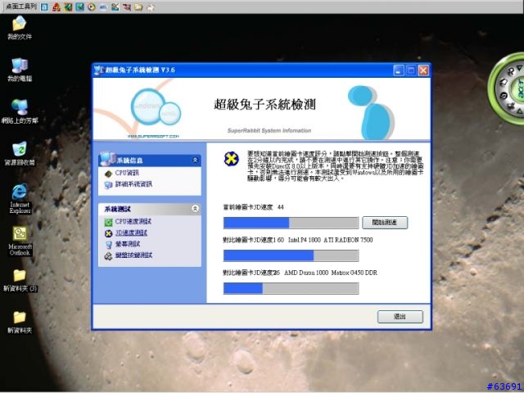The width and height of the screenshot is (524, 393).
Task: Collapse the 系統測試 panel chevron
Action: (x=195, y=209)
